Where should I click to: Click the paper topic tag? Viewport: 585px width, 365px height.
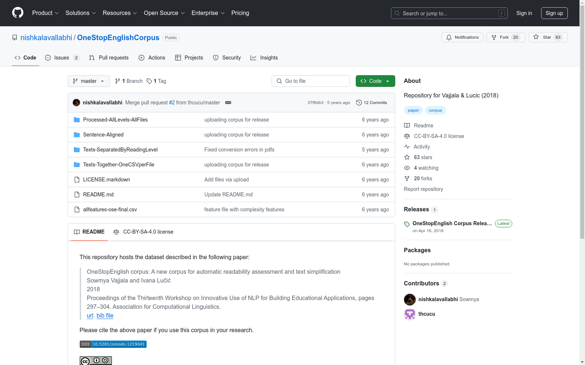[414, 110]
